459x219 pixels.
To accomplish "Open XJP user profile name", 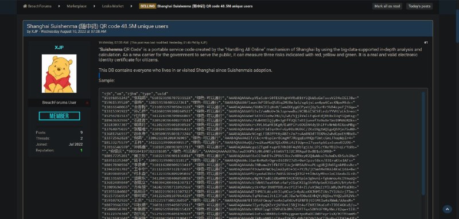I will point(59,48).
